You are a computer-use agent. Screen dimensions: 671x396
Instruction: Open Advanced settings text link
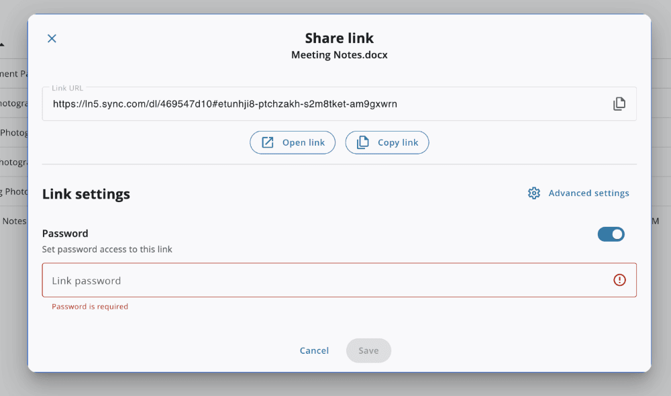pyautogui.click(x=588, y=193)
